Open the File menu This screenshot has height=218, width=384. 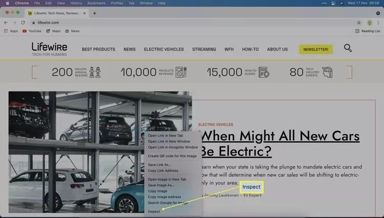pos(37,3)
